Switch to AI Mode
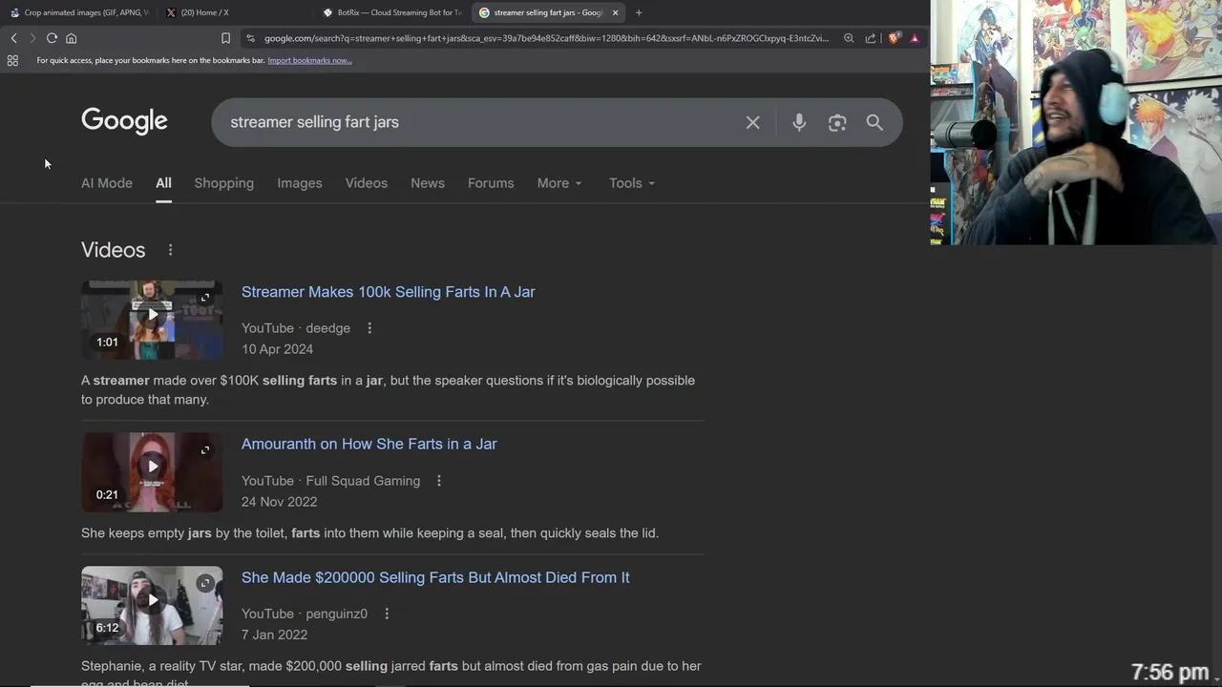 (107, 183)
